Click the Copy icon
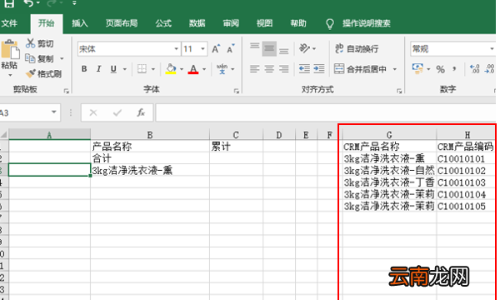Screen dimensions: 500x300 [x=30, y=58]
